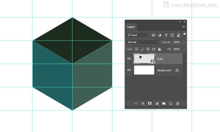Expand the Opacity slider dropdown arrow
Image resolution: width=220 pixels, height=132 pixels.
pyautogui.click(x=184, y=42)
